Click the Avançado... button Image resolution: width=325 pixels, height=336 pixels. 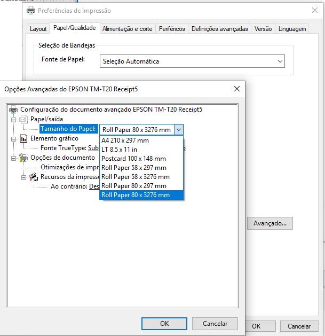pyautogui.click(x=269, y=223)
